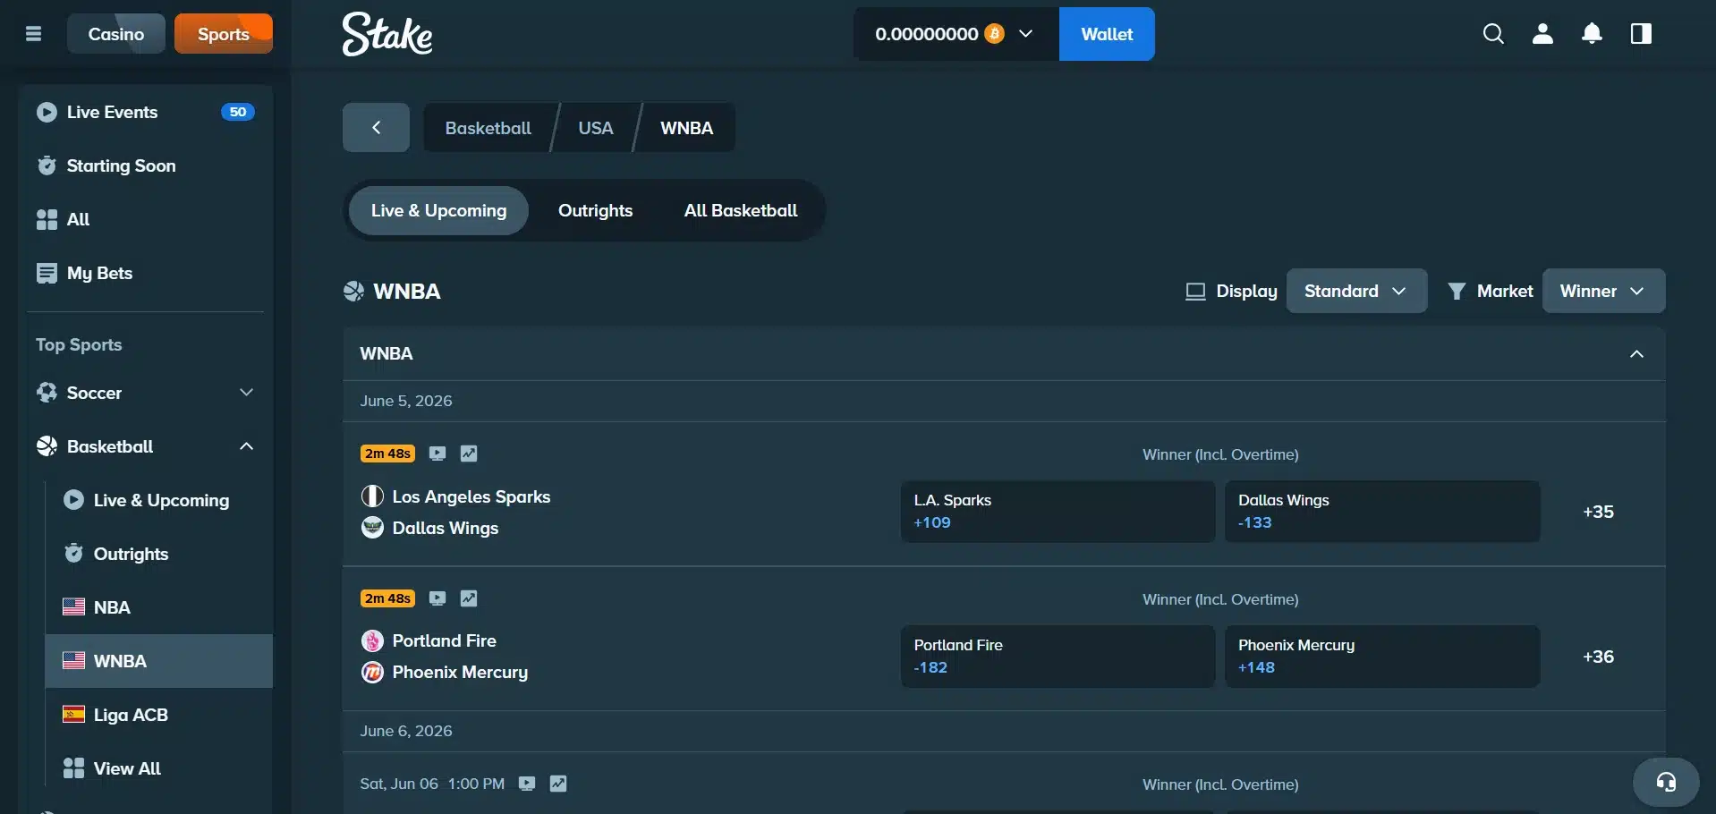Open the hamburger menu icon
This screenshot has height=814, width=1716.
tap(34, 34)
